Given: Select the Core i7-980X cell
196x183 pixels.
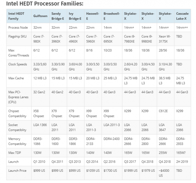Looking at the screenshot, I should click(39, 39).
